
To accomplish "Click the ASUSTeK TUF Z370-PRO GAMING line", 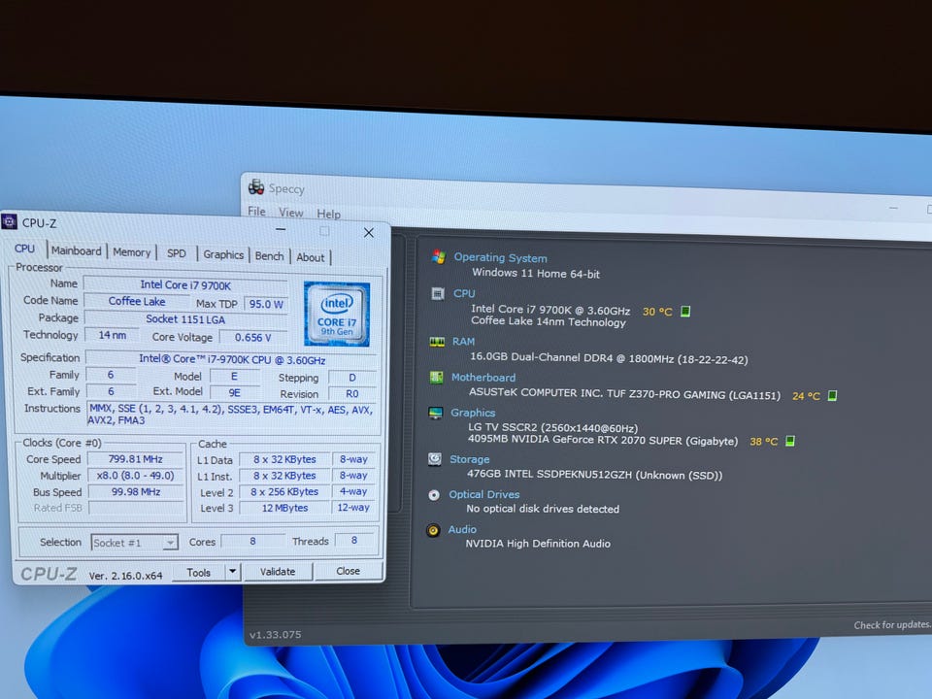I will coord(624,393).
